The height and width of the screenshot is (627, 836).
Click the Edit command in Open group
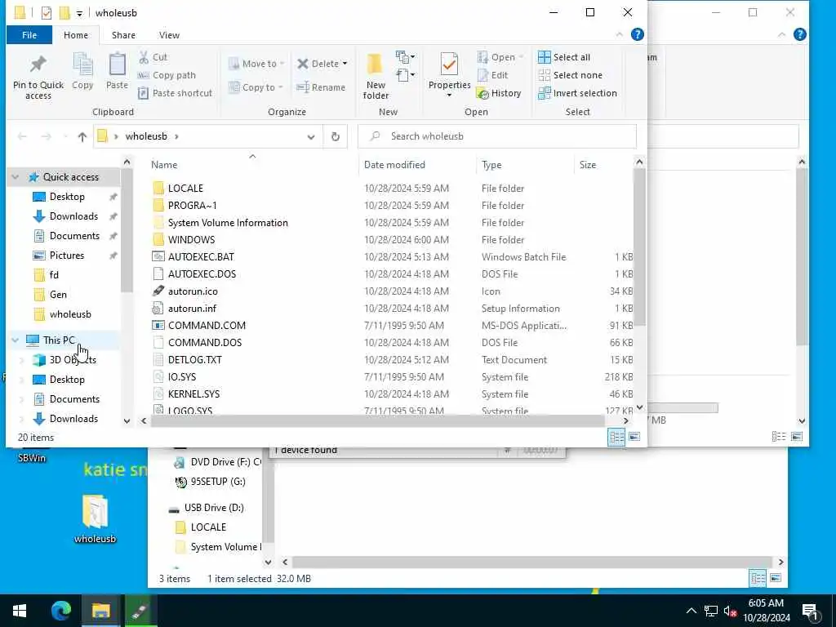[492, 75]
